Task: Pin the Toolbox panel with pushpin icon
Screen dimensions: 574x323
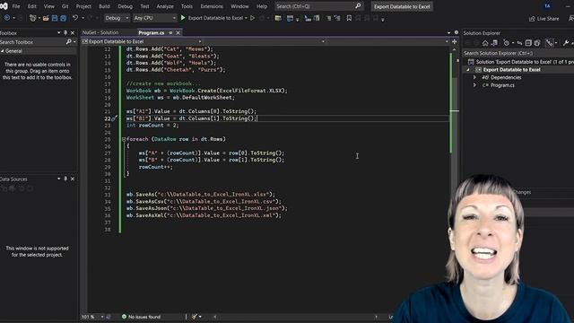Action: point(65,33)
